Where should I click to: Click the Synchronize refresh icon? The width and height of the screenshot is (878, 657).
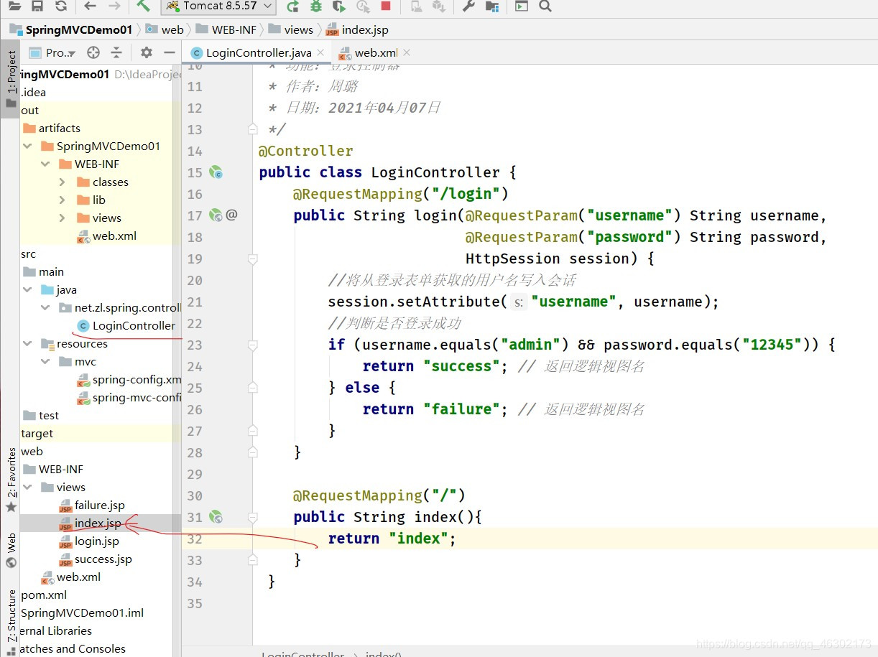61,6
